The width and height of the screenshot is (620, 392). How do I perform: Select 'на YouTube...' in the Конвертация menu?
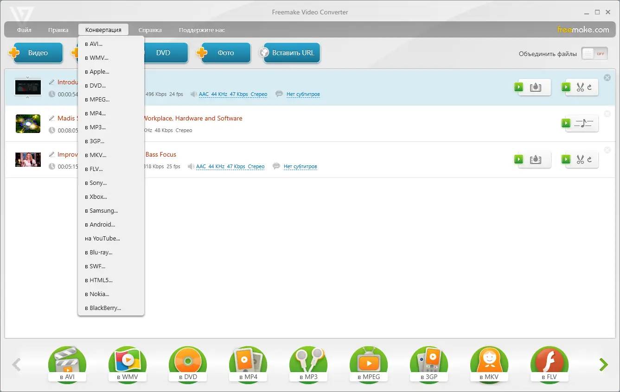111,239
